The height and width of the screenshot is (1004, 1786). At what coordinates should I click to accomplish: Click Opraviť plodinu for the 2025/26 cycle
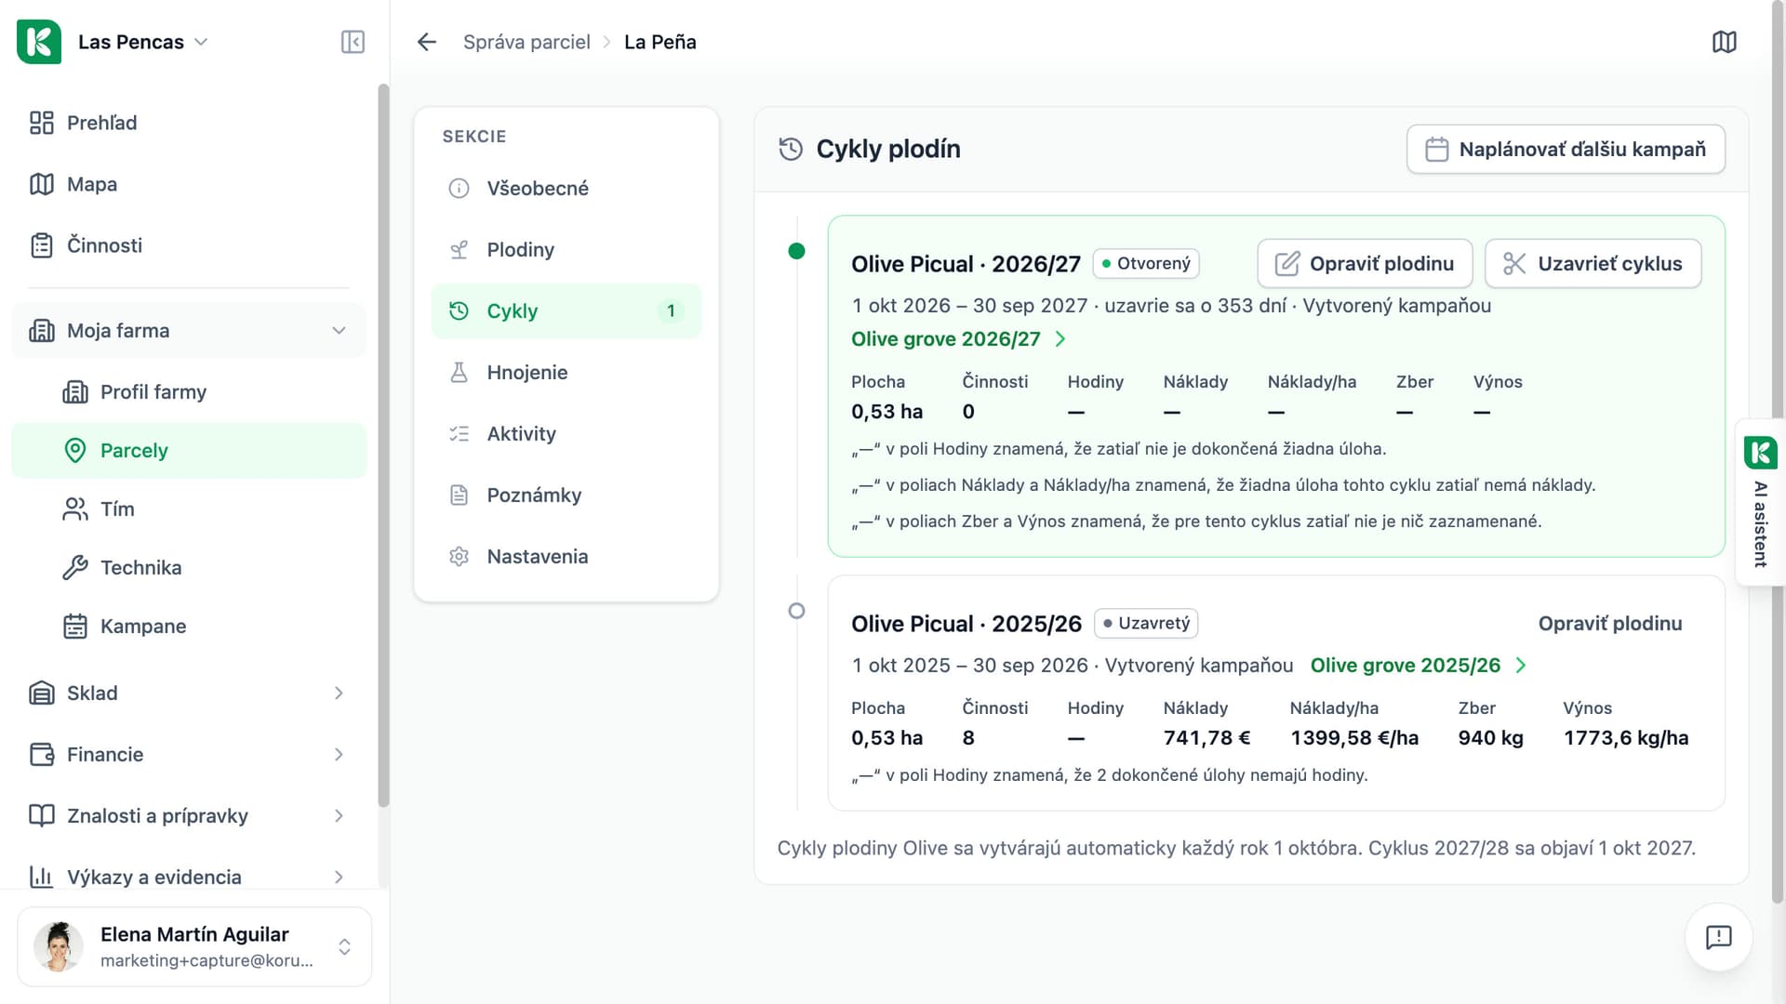[1609, 623]
